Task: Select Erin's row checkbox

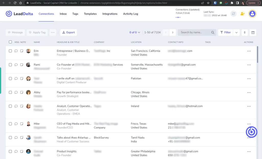Action: pos(10,51)
